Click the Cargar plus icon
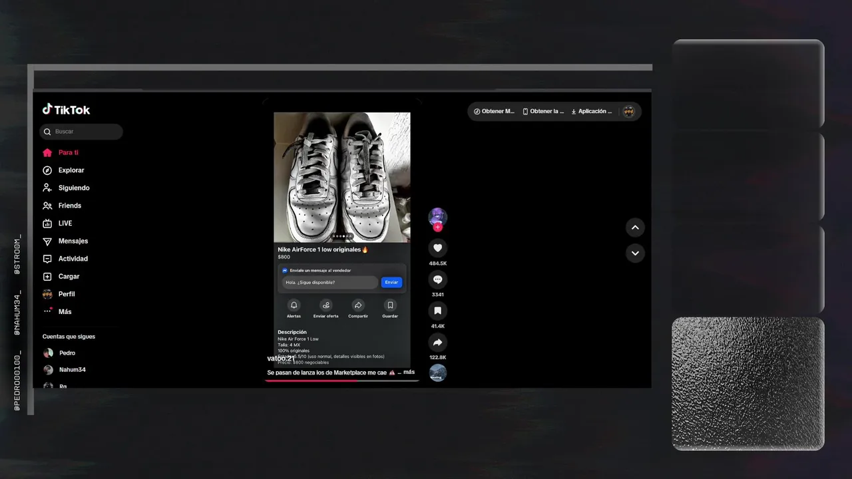Screen dimensions: 852x479 (x=47, y=276)
